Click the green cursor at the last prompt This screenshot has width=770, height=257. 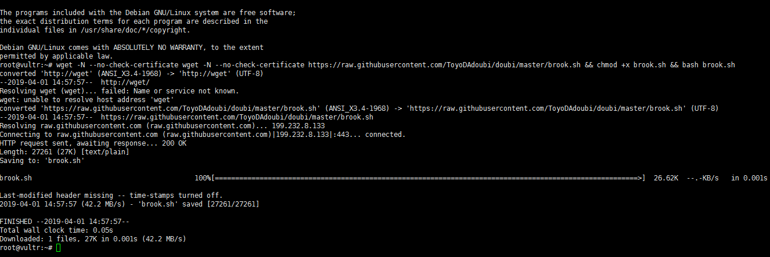59,248
